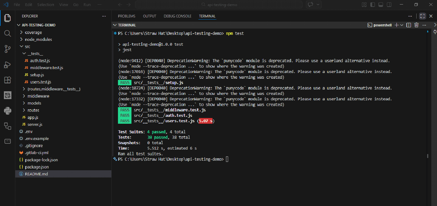Viewport: 437px width, 206px height.
Task: Open terminal More Actions with the ellipsis
Action: point(424,25)
